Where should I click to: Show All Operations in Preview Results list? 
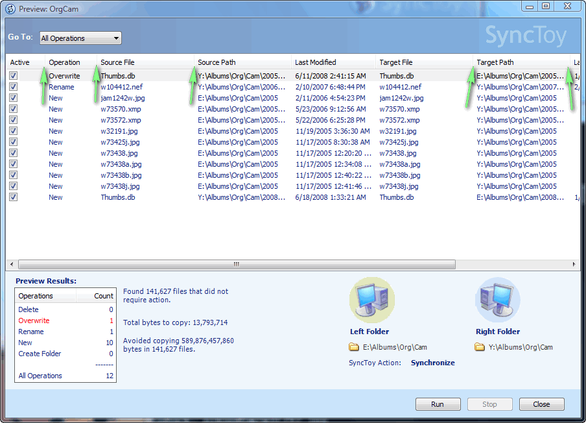40,376
